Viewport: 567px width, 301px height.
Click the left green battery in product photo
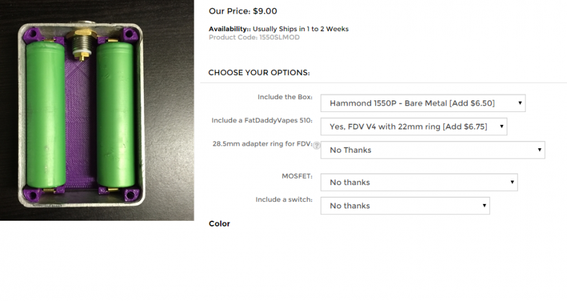[45, 115]
